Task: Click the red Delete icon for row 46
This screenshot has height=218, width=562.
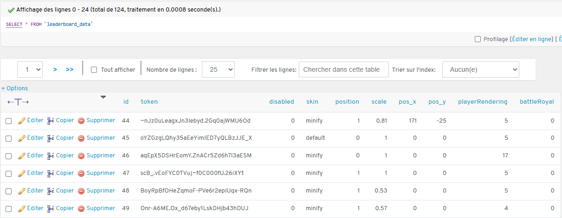Action: [81, 156]
